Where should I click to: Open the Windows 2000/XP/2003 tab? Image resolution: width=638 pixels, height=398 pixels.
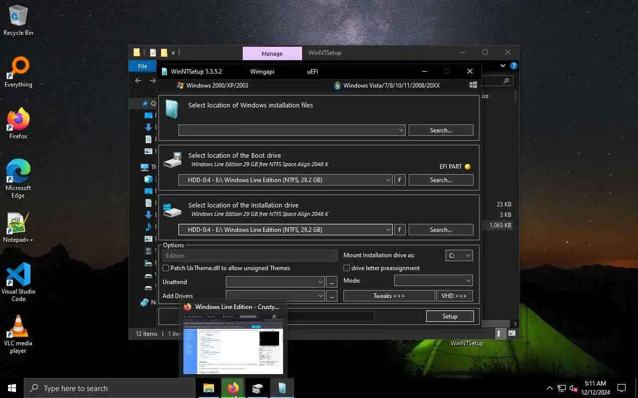click(x=212, y=85)
